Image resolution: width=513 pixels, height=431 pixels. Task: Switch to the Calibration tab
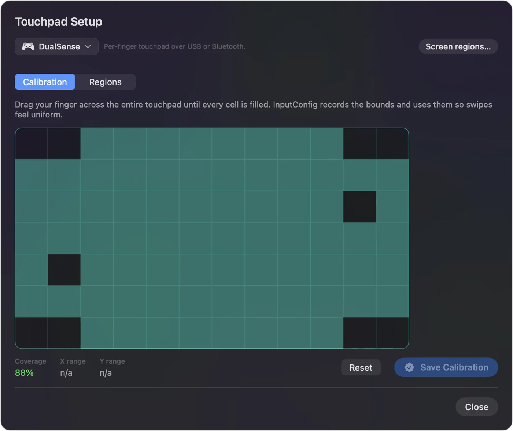[45, 82]
